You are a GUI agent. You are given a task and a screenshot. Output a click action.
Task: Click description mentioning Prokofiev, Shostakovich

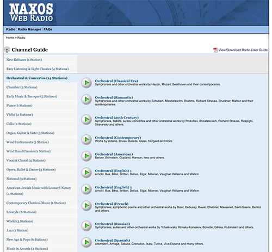(174, 123)
